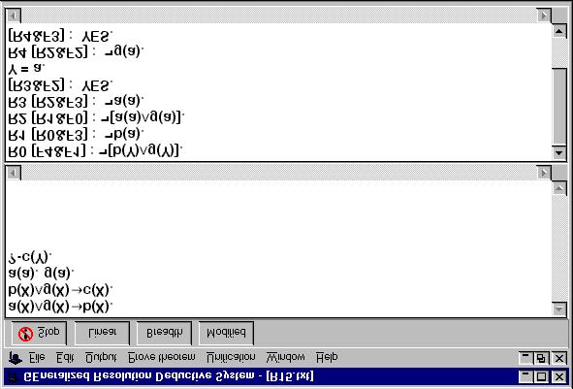Viewport: 573px width, 389px height.
Task: Open the Window menu
Action: [x=286, y=357]
